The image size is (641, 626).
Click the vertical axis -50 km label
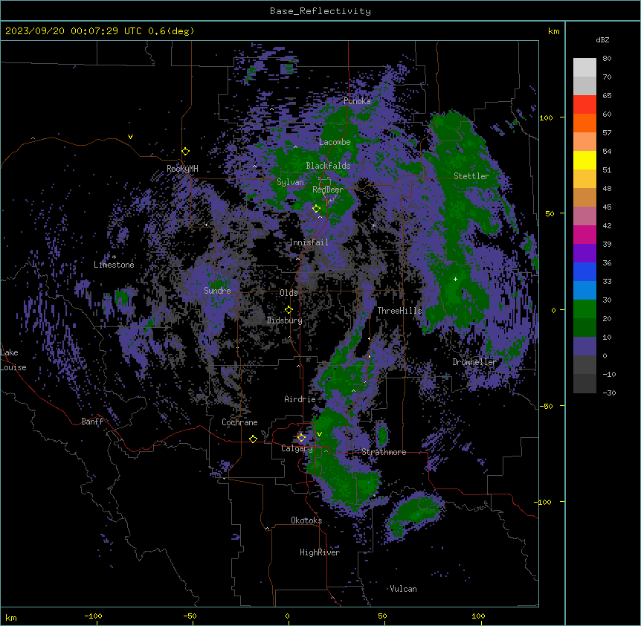tap(546, 406)
